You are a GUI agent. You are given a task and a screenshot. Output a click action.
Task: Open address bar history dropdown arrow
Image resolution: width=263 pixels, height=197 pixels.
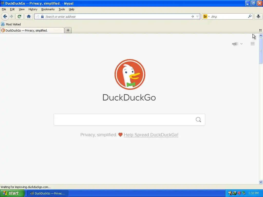198,16
